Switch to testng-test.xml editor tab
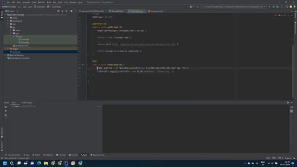 tap(156, 11)
